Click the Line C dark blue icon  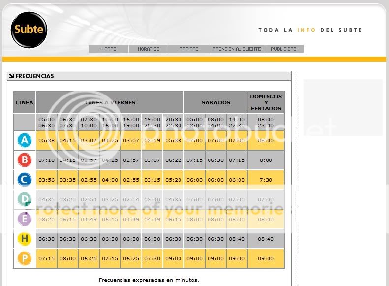(24, 180)
